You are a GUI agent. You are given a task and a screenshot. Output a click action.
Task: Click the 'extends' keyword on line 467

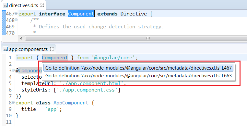[107, 14]
